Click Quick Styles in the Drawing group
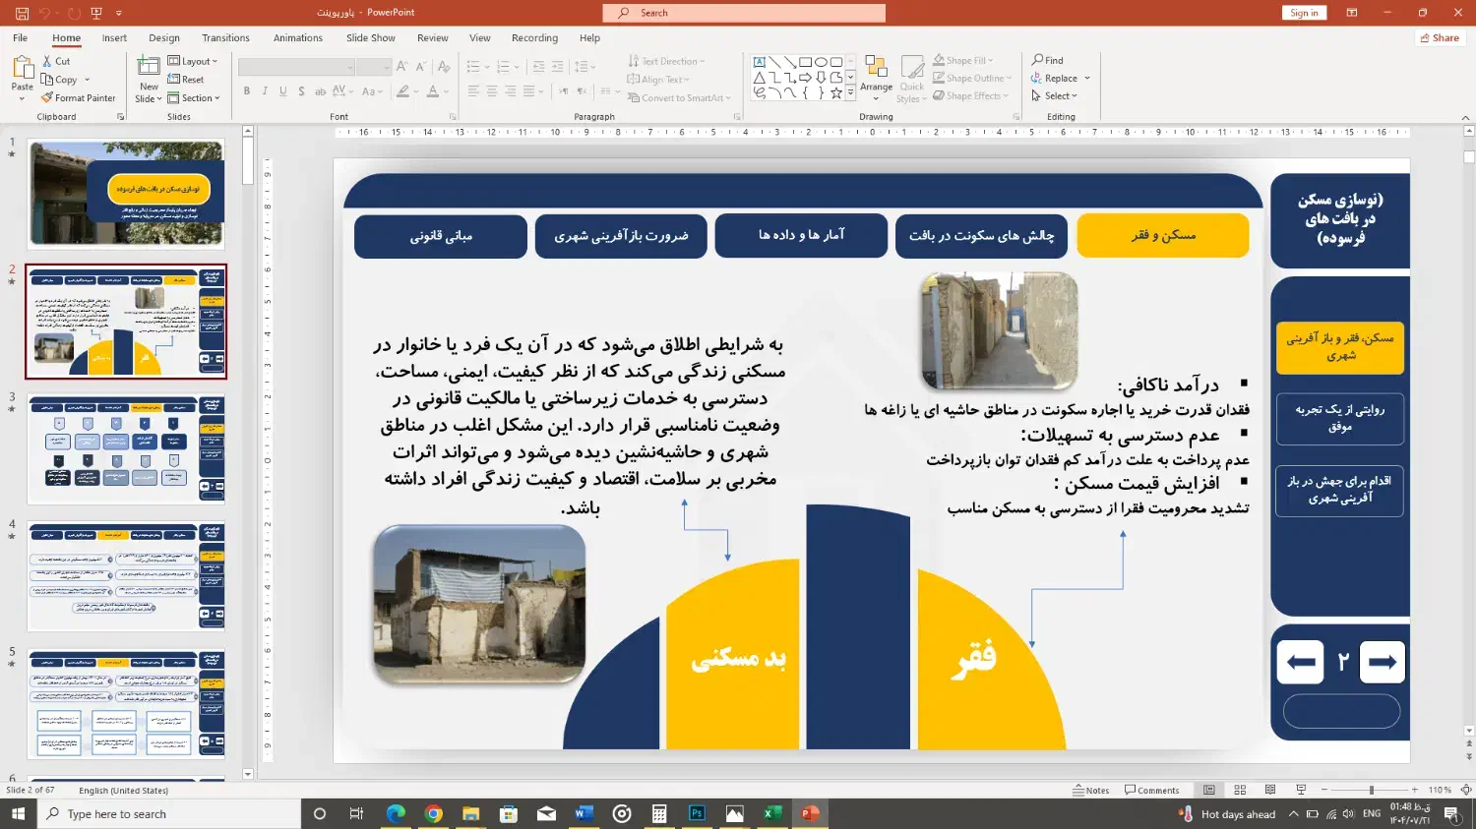1476x829 pixels. point(911,79)
